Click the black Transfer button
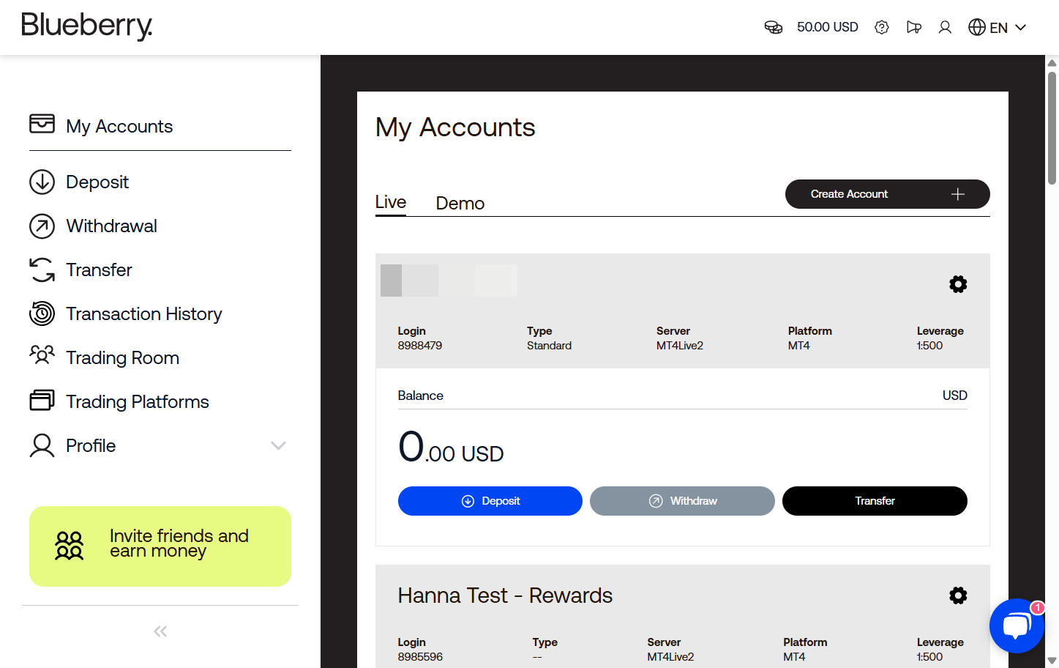The height and width of the screenshot is (668, 1059). click(875, 501)
